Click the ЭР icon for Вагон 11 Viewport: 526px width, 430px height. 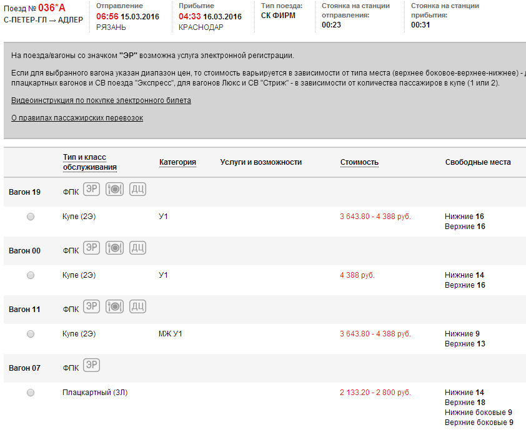point(92,306)
